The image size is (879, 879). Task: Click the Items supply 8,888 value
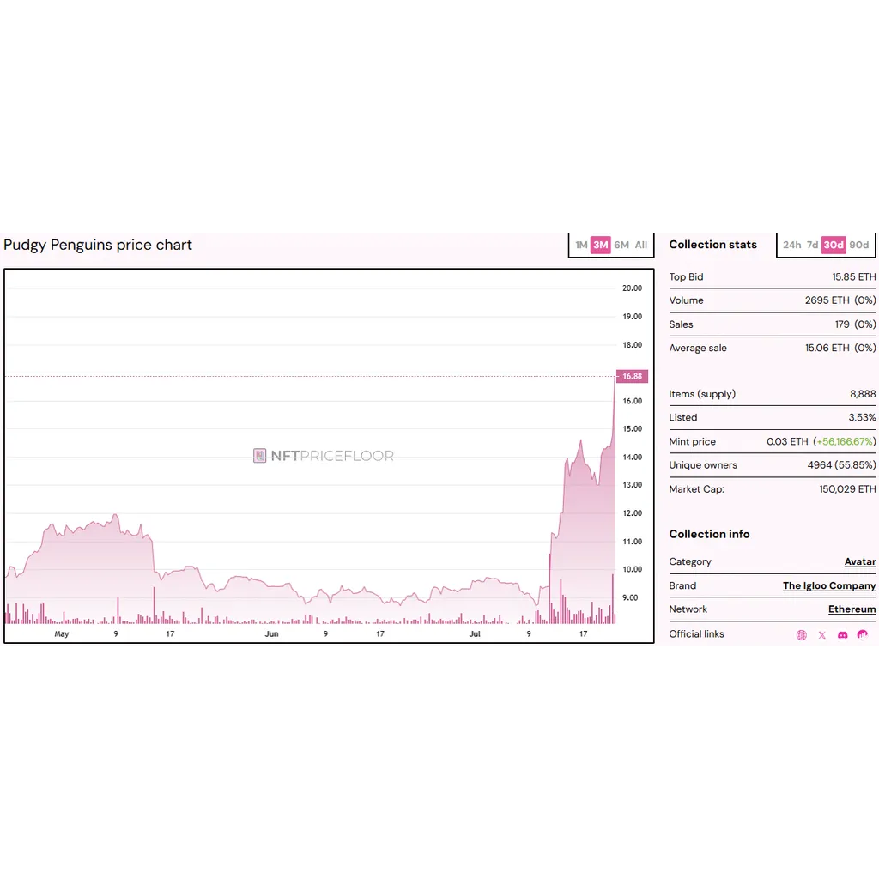[863, 394]
